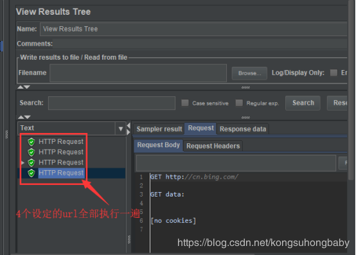356x255 pixels.
Task: Expand the search panel using the down arrow
Action: click(x=28, y=117)
